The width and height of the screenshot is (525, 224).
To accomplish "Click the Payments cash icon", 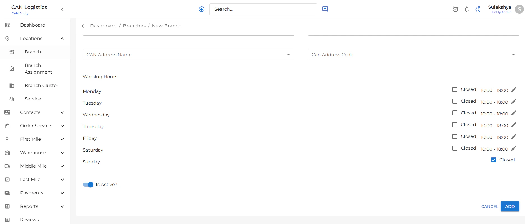I will tap(7, 193).
